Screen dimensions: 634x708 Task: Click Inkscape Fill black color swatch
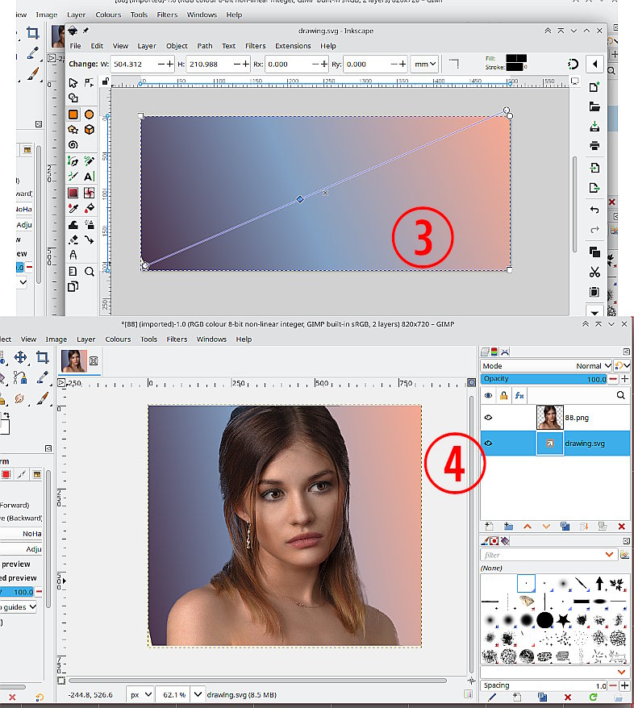click(516, 58)
